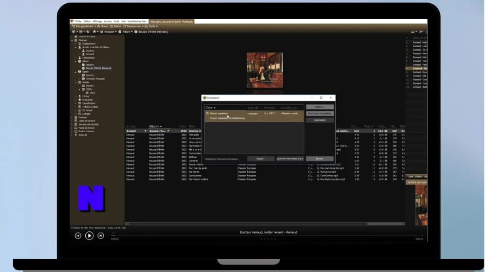This screenshot has height=272, width=485.
Task: Open the Musique breadcrumb dropdown
Action: coord(116,32)
